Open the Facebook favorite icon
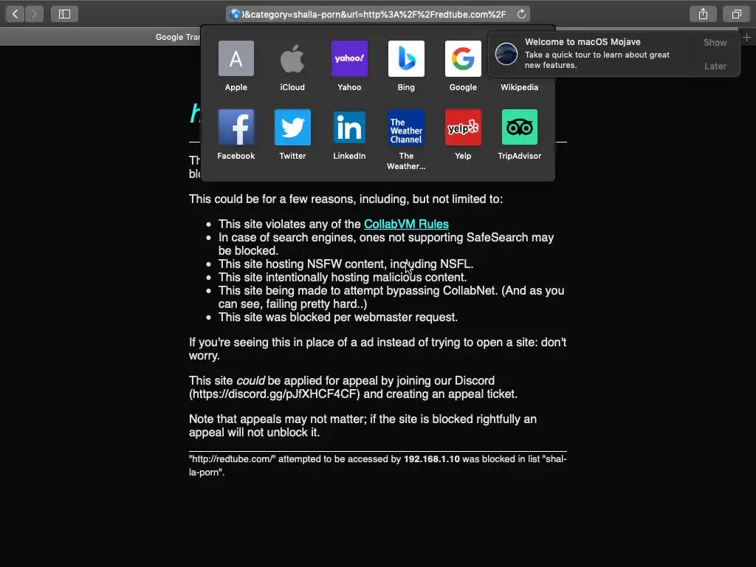This screenshot has height=567, width=756. click(x=236, y=127)
